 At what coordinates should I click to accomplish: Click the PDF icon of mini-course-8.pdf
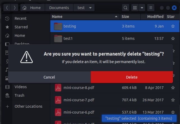(x=58, y=88)
